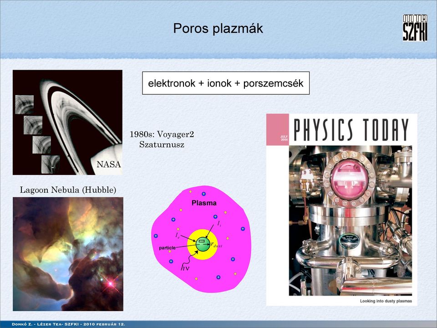Select the '1980s: Voyager2' caption
The height and width of the screenshot is (328, 437).
pos(162,134)
